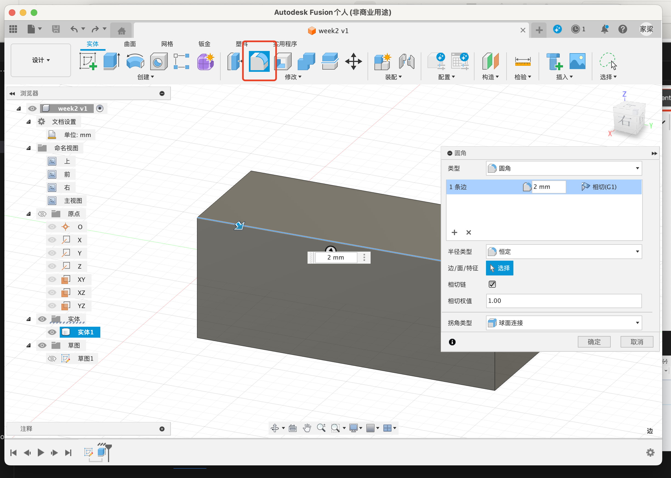This screenshot has height=478, width=671.
Task: Collapse the 命名视图 tree node
Action: pyautogui.click(x=29, y=148)
